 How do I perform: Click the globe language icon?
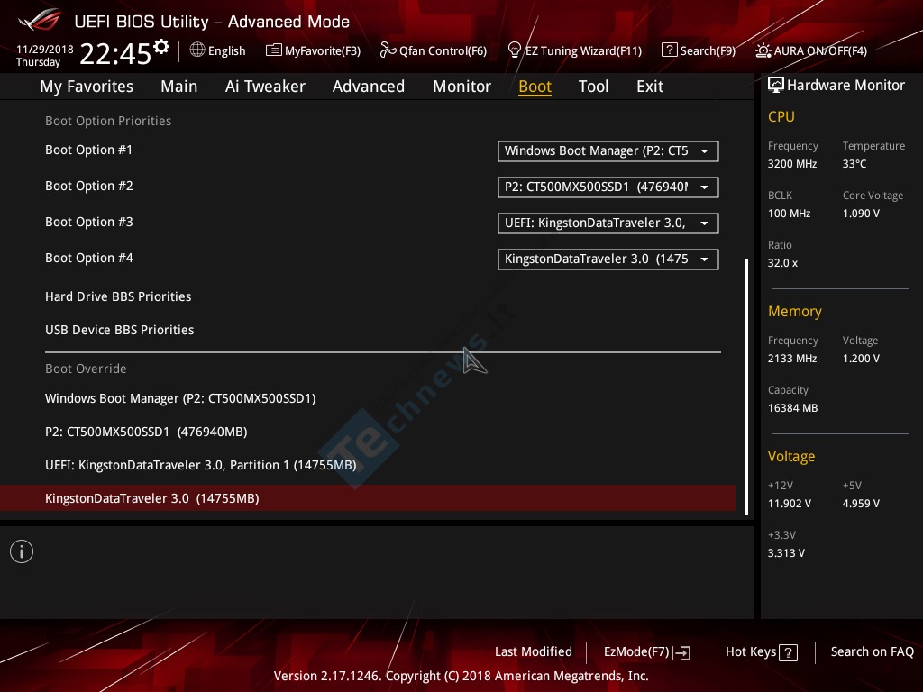(x=197, y=50)
